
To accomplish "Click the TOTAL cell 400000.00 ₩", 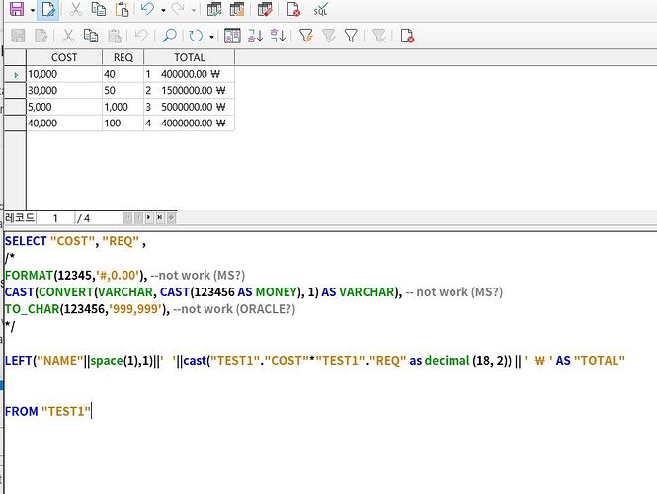I will (190, 74).
